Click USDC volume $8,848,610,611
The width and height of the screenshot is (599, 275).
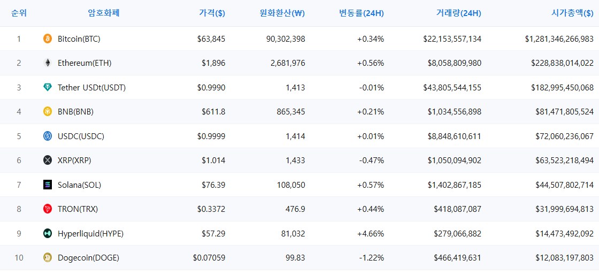(455, 136)
